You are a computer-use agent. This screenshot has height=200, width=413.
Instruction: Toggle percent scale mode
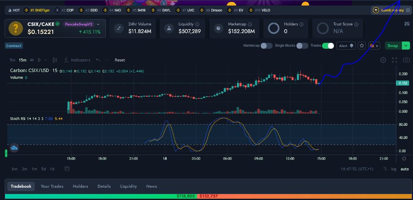click(x=385, y=169)
